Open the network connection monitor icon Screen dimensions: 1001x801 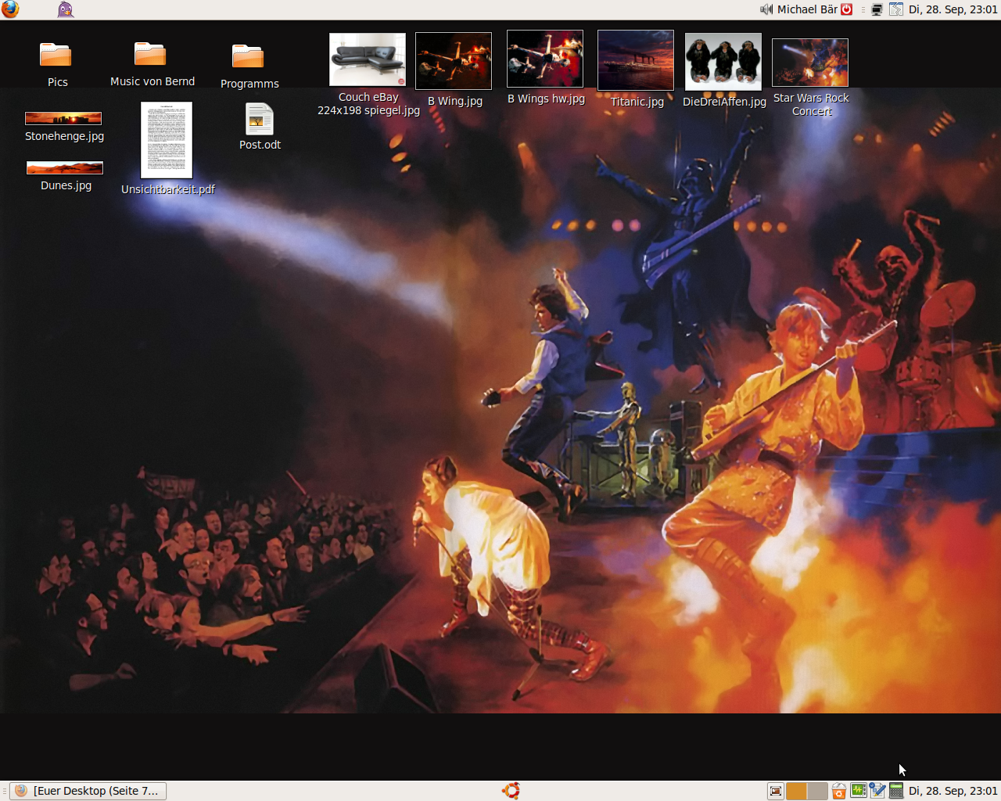[877, 9]
